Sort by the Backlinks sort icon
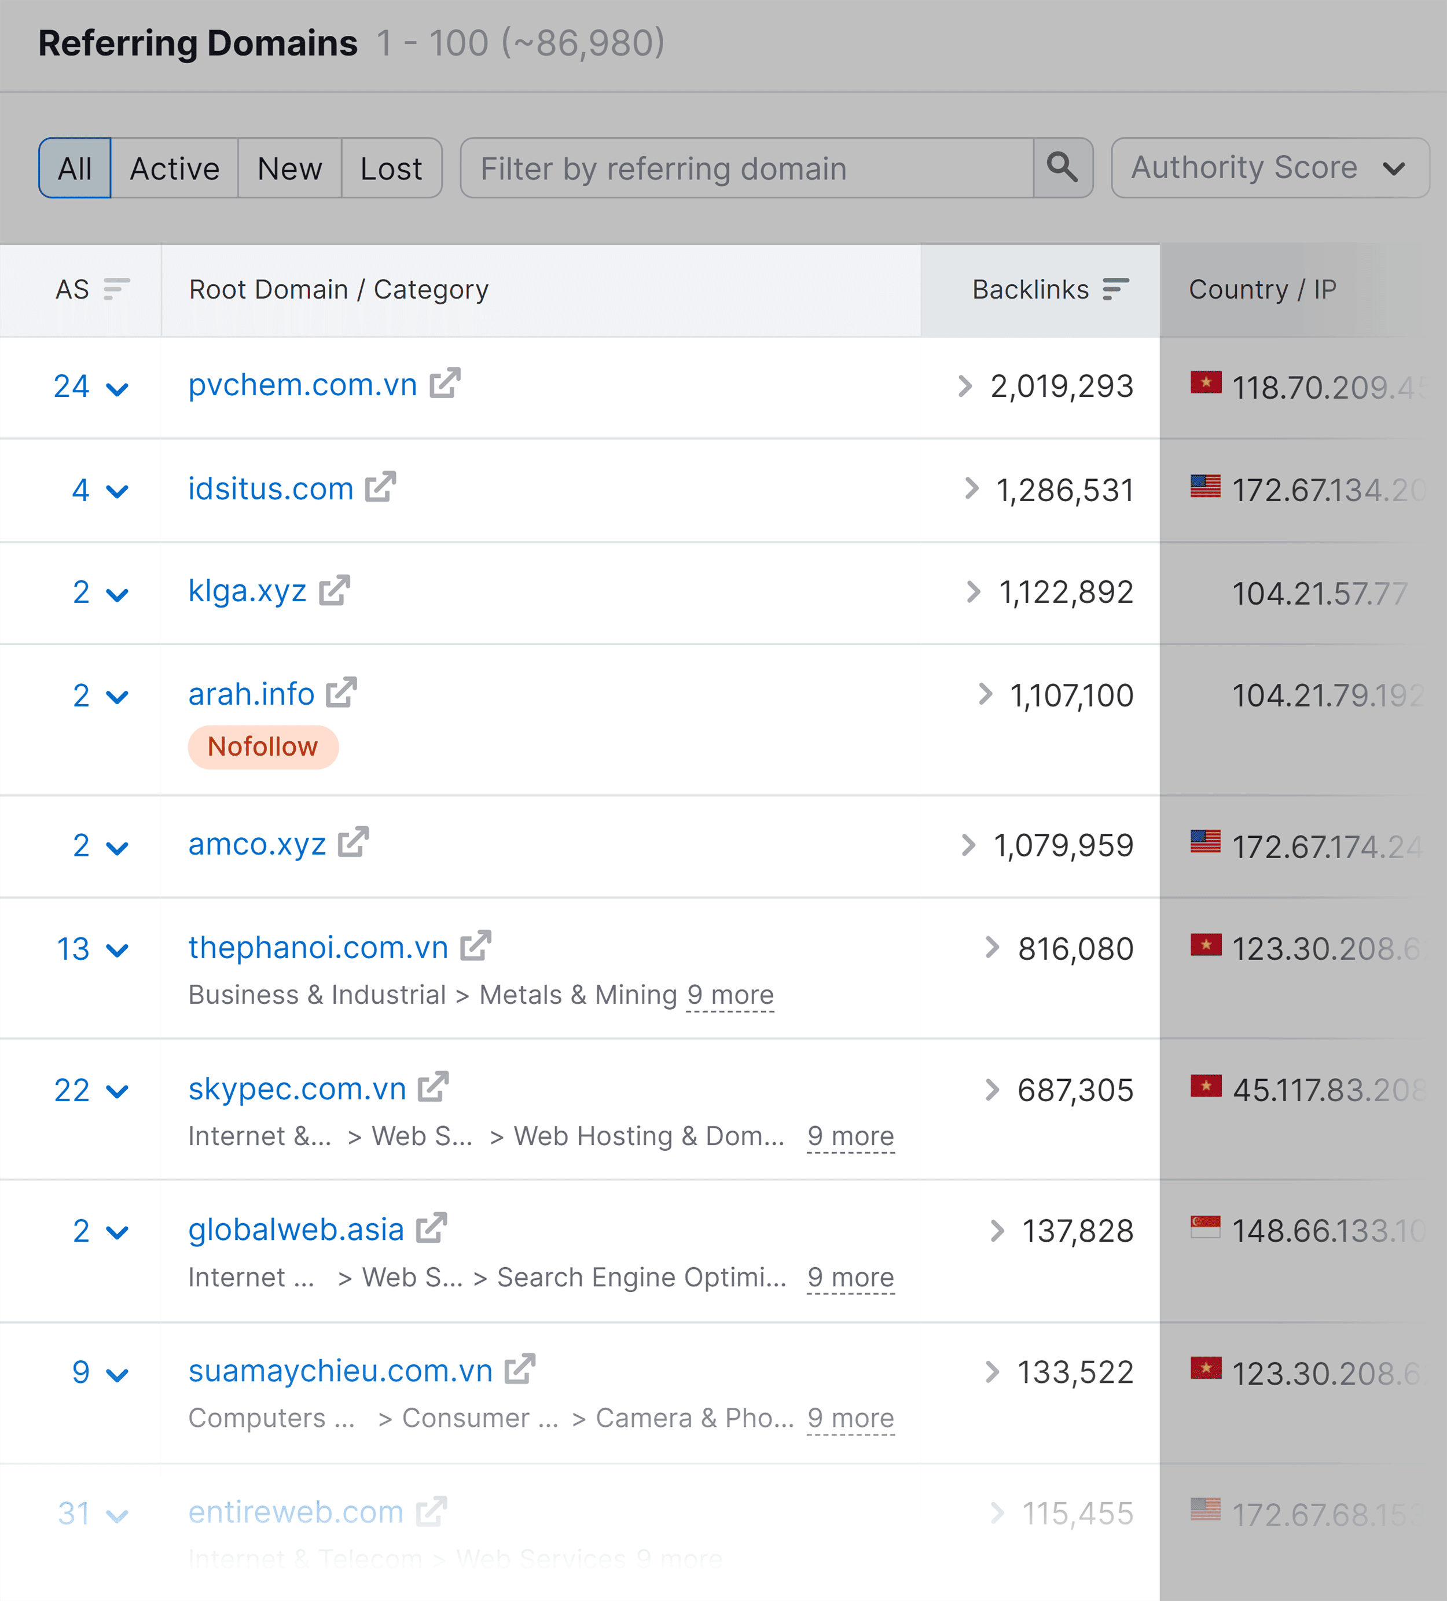This screenshot has width=1447, height=1601. tap(1116, 289)
